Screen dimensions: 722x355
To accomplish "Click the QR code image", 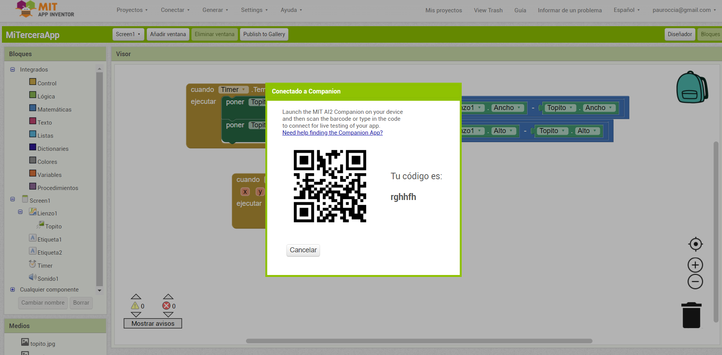I will click(x=330, y=186).
